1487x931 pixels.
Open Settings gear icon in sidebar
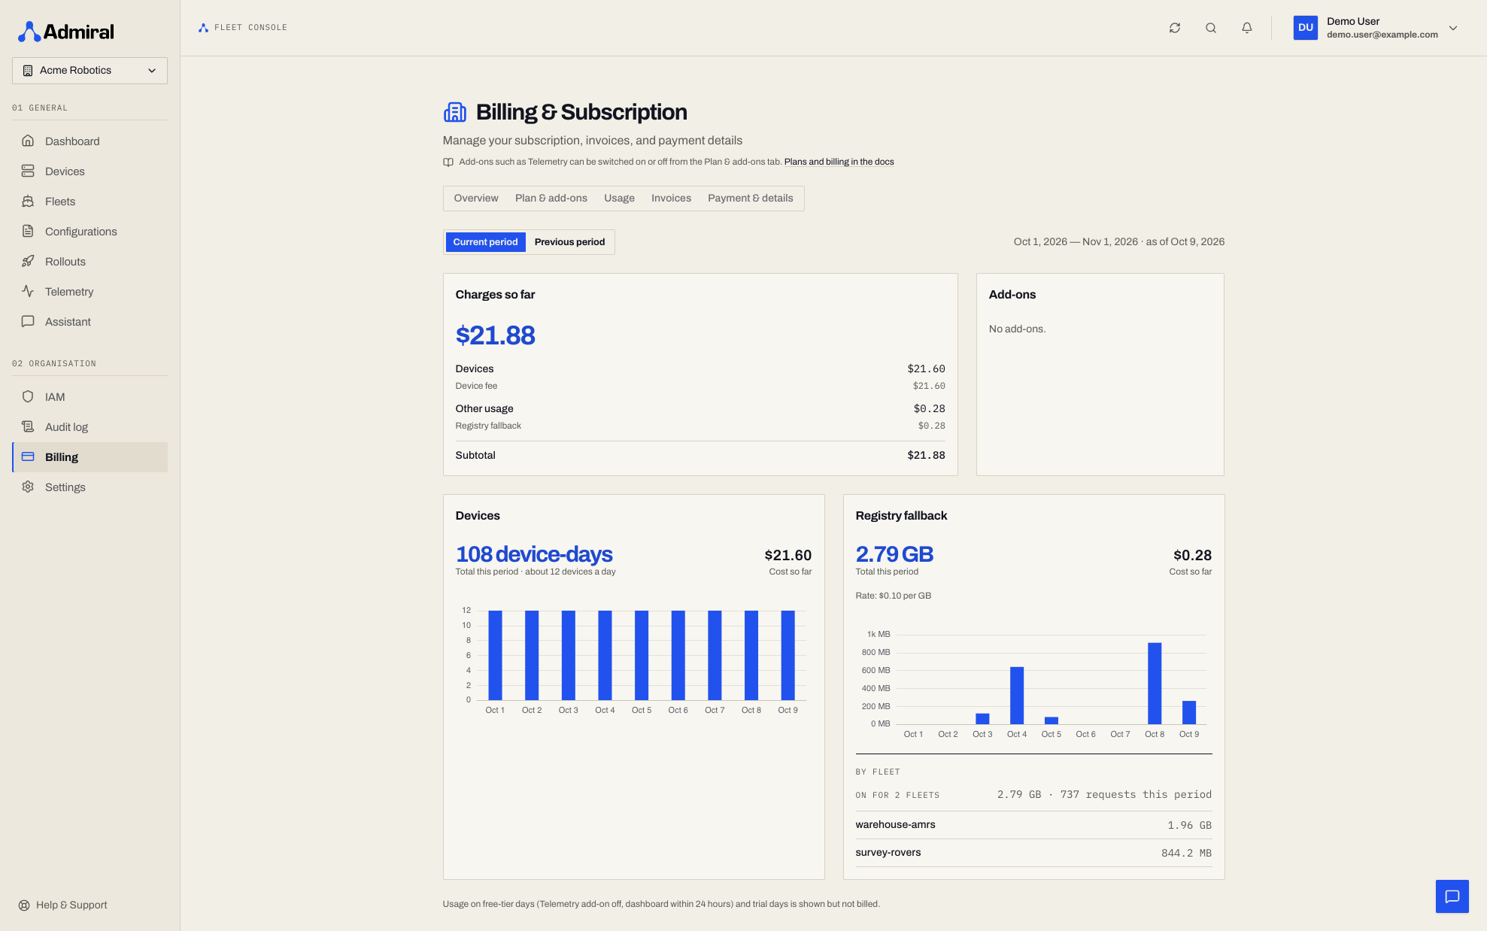[28, 487]
